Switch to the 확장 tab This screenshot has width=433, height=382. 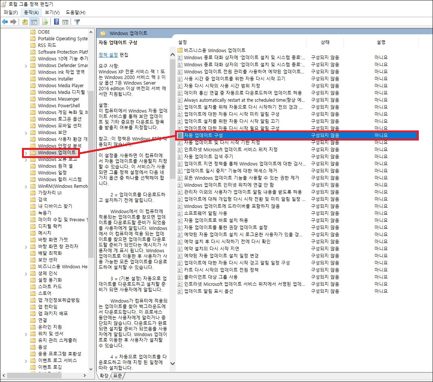[104, 376]
